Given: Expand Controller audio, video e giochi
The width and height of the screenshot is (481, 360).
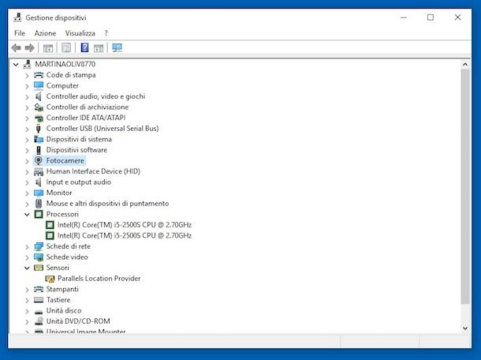Looking at the screenshot, I should 27,97.
